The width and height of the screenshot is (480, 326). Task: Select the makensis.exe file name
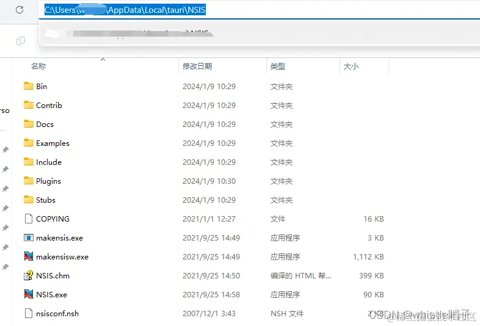pyautogui.click(x=59, y=238)
